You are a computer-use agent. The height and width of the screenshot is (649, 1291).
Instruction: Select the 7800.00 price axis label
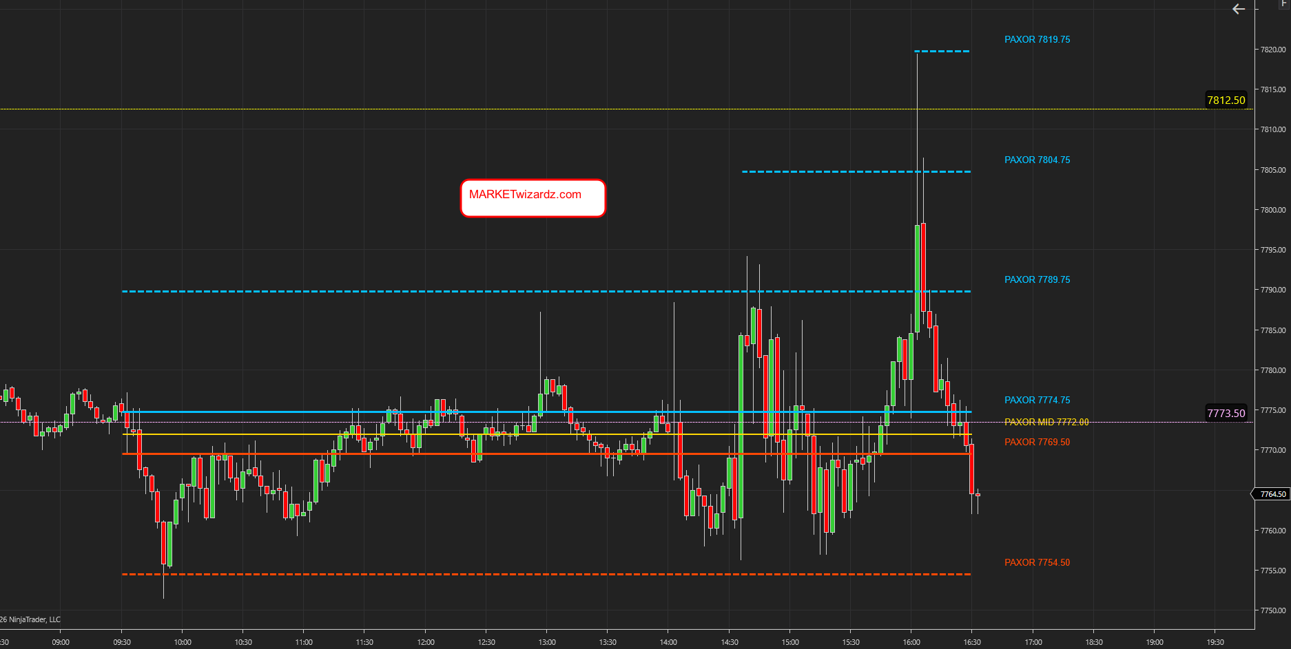tap(1273, 210)
